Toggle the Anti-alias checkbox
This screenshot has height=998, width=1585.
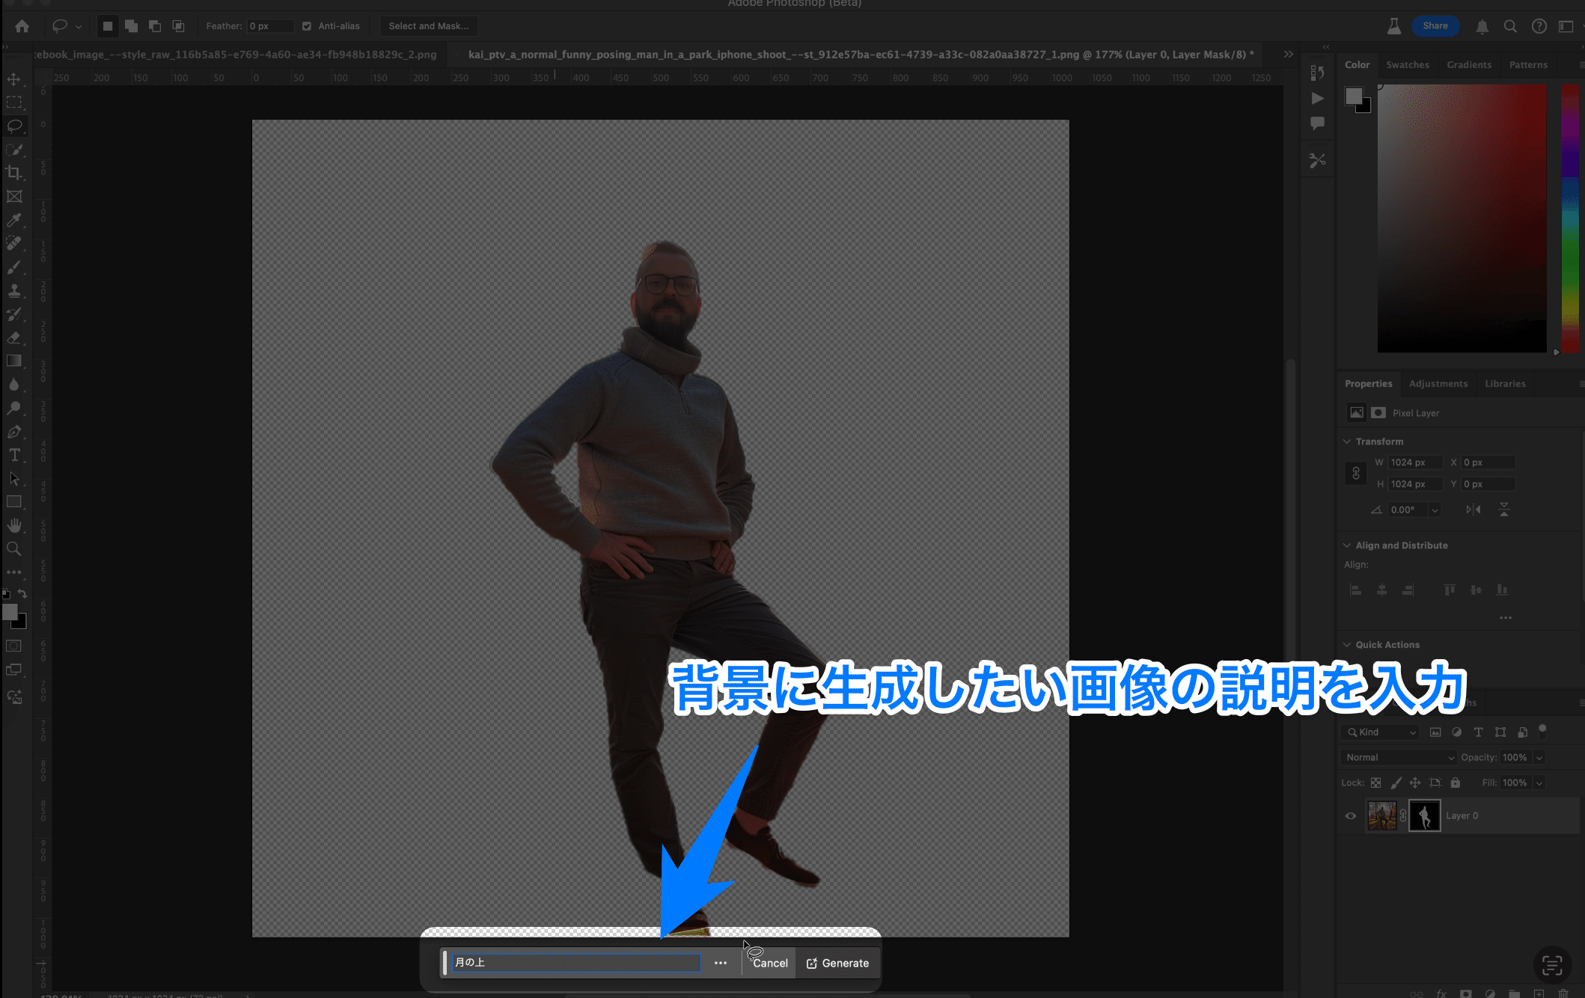click(307, 26)
